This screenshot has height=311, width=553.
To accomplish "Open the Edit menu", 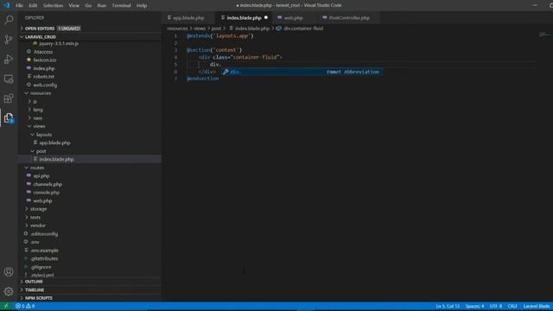I will pyautogui.click(x=33, y=5).
